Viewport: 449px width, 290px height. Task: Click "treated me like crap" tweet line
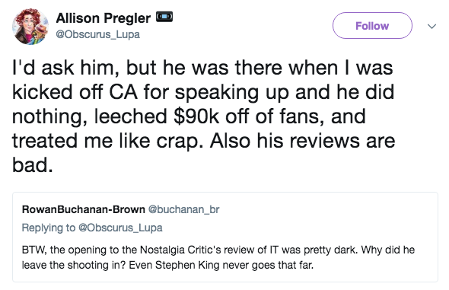tap(107, 141)
